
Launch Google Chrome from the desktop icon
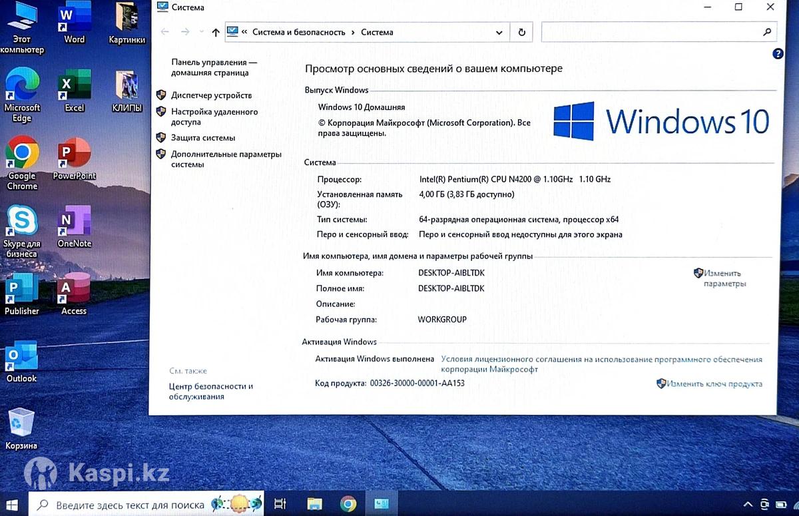coord(22,164)
